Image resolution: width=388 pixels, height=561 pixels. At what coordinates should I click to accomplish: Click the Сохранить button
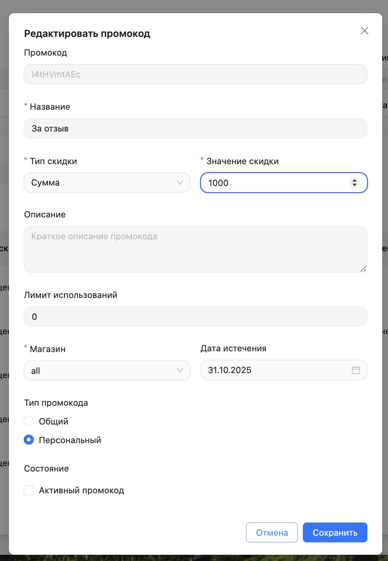click(335, 532)
